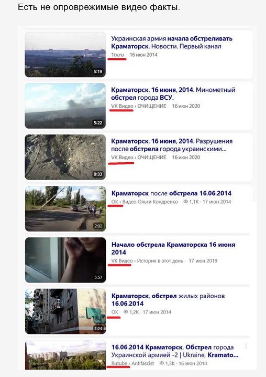Click title 'Украинская армия начала обстреливать Краматорск'
Image resolution: width=266 pixels, height=377 pixels.
172,43
